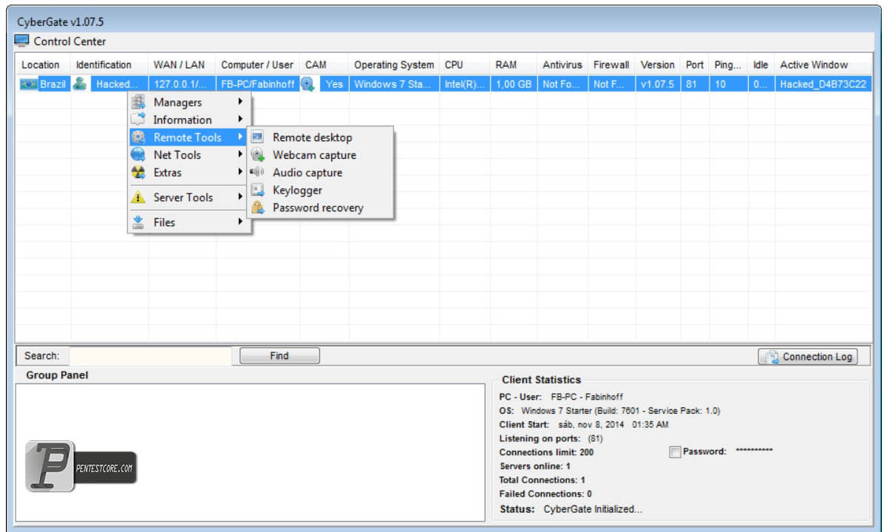
Task: Toggle the Password checkbox
Action: [674, 452]
